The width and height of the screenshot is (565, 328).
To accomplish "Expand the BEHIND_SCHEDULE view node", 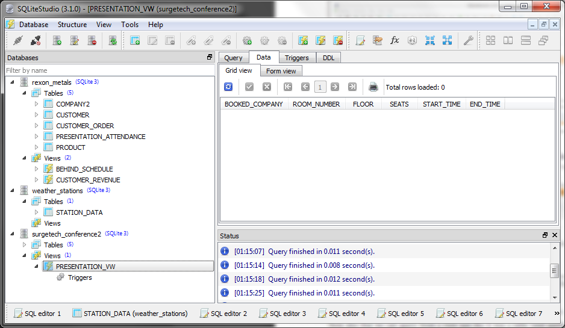I will click(x=36, y=169).
